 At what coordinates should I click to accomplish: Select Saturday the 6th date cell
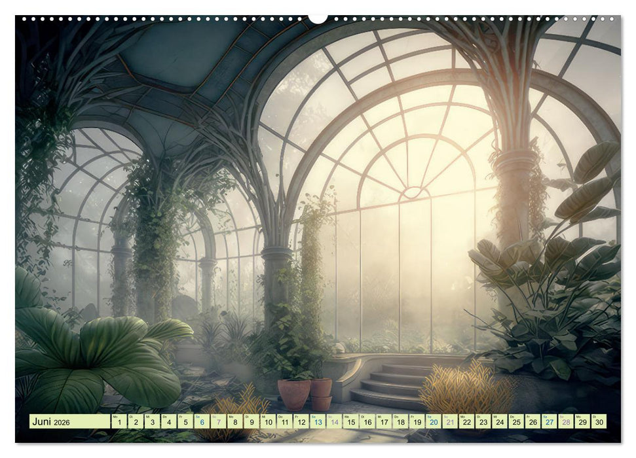pos(202,421)
